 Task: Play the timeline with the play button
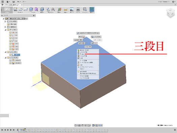pyautogui.click(x=11, y=130)
